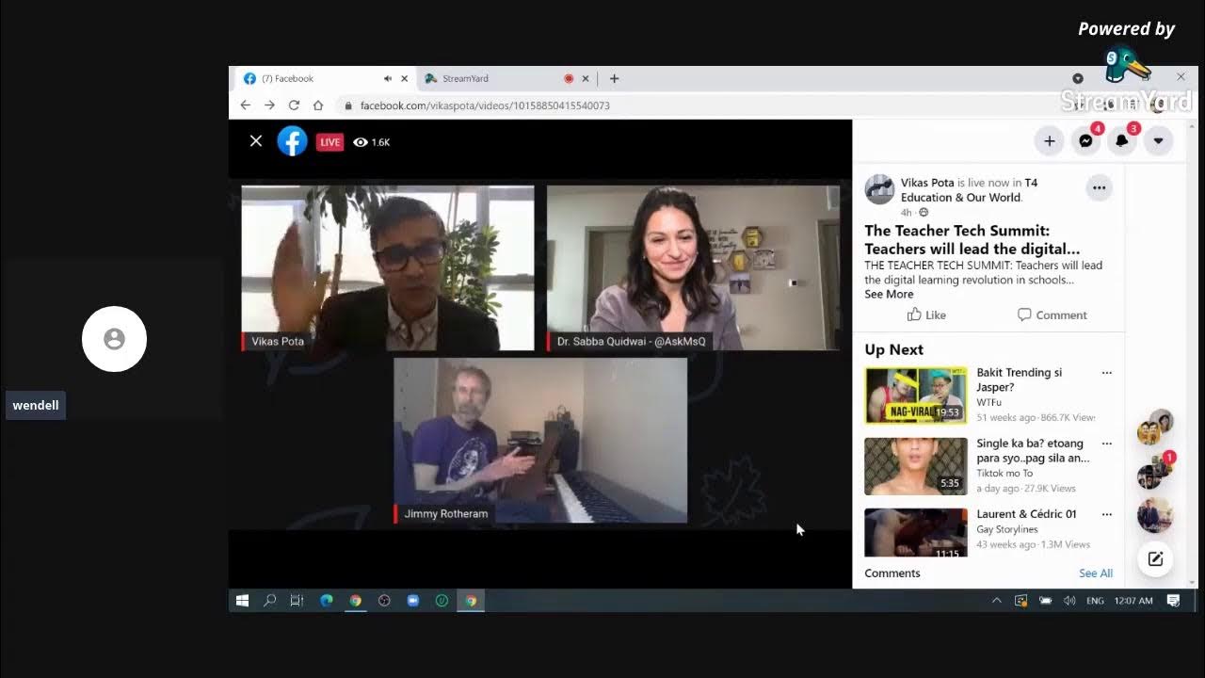Open Windows taskbar search
The image size is (1205, 678).
(269, 601)
